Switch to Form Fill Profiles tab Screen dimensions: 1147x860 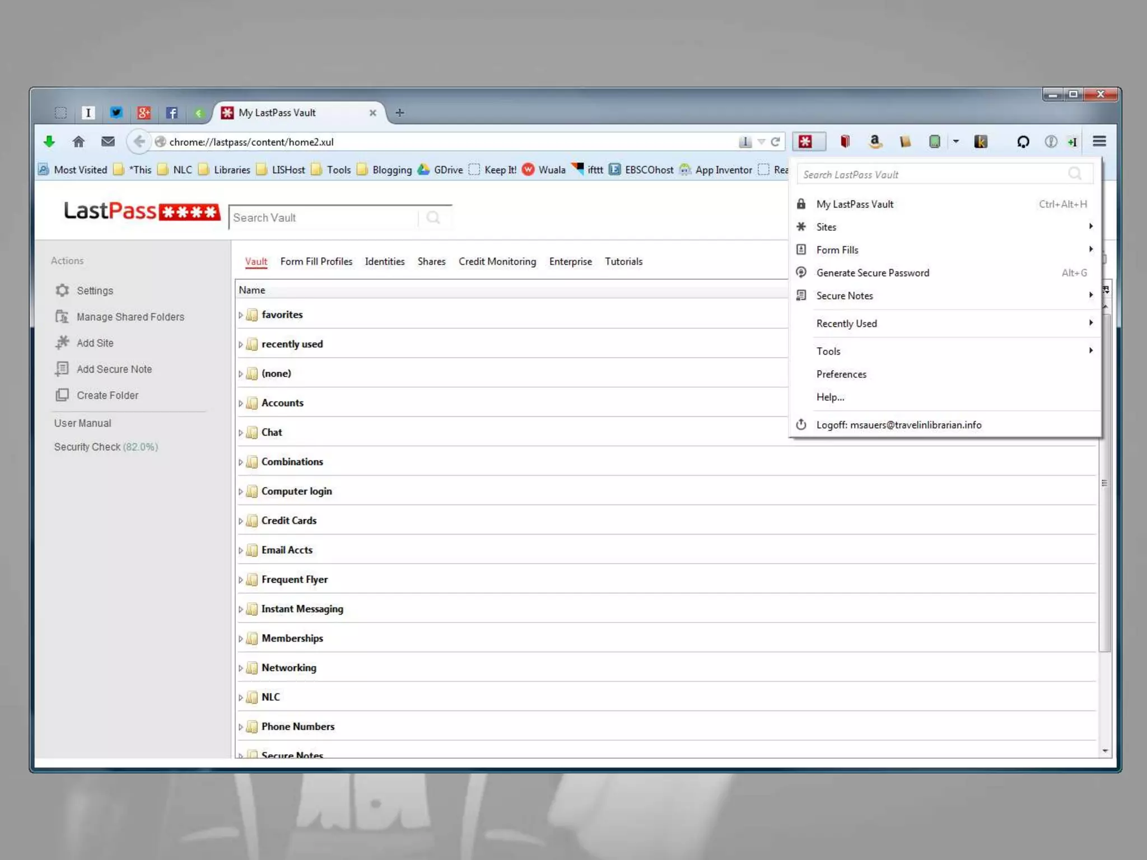316,261
